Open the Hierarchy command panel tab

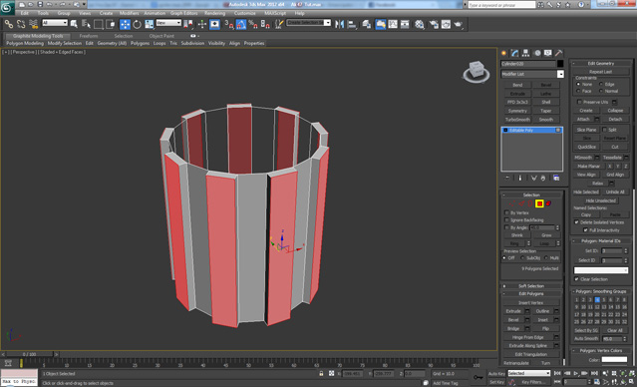click(x=526, y=53)
